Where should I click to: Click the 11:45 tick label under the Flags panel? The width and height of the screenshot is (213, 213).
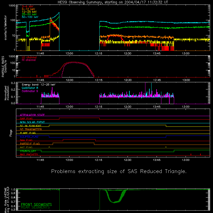(40, 160)
